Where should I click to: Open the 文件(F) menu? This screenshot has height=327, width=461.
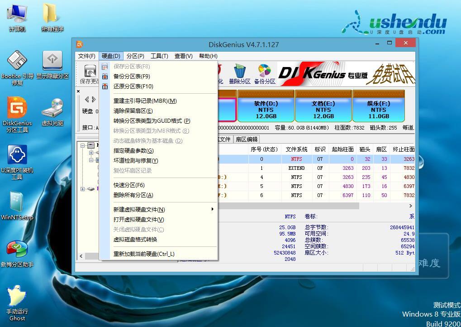tap(87, 56)
